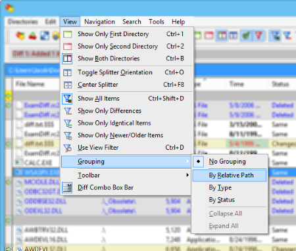The image size is (296, 251).
Task: Click the Show Only Differences funnel icon
Action: tap(68, 111)
